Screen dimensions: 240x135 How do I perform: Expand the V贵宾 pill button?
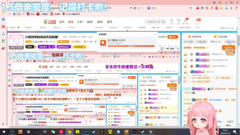tap(31, 47)
